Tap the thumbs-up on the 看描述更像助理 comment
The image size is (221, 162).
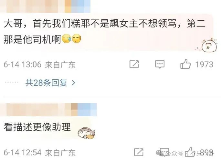[190, 152]
